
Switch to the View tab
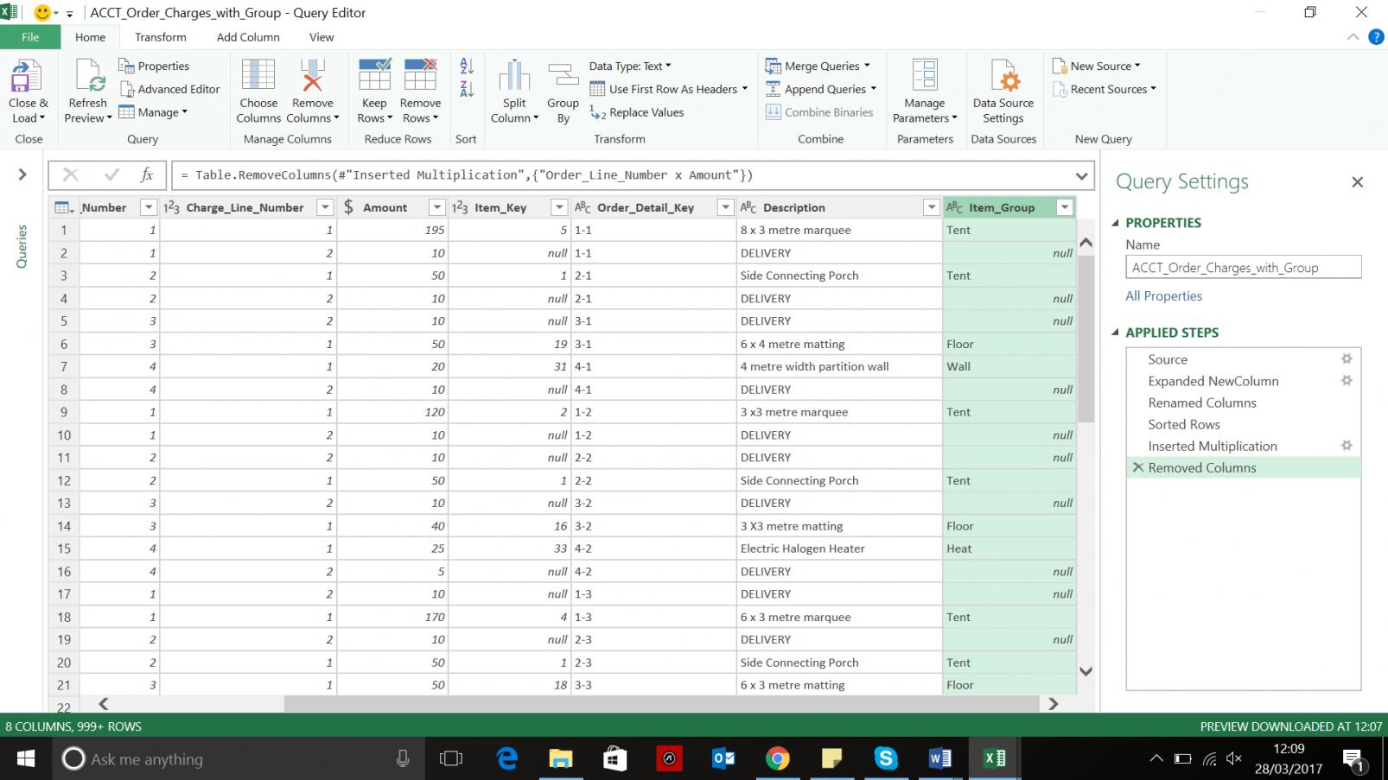(322, 37)
